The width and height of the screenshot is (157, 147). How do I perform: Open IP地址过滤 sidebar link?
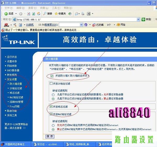16,88
